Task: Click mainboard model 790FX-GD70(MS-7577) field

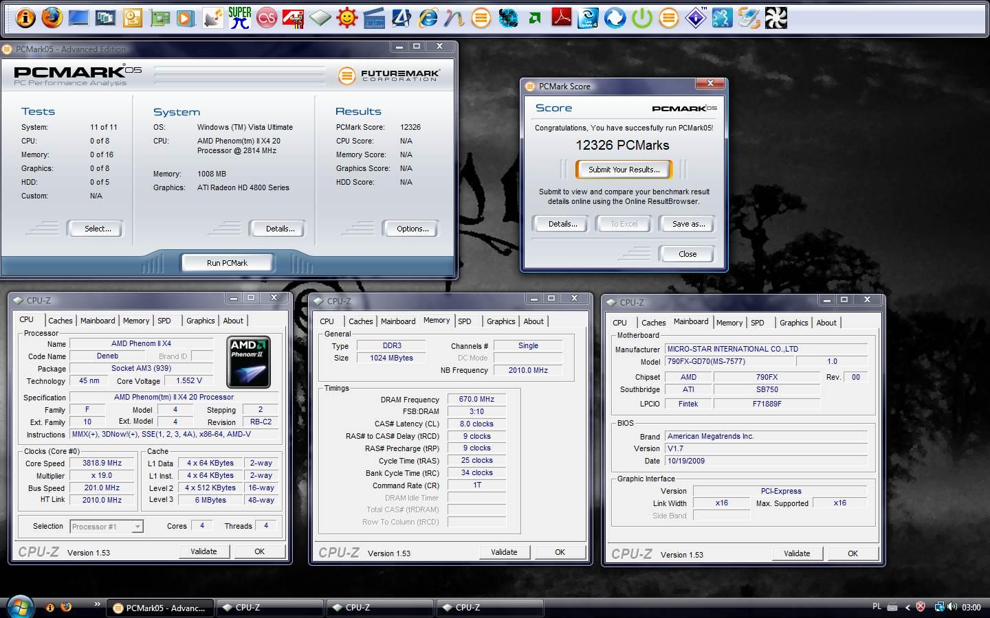Action: coord(729,361)
